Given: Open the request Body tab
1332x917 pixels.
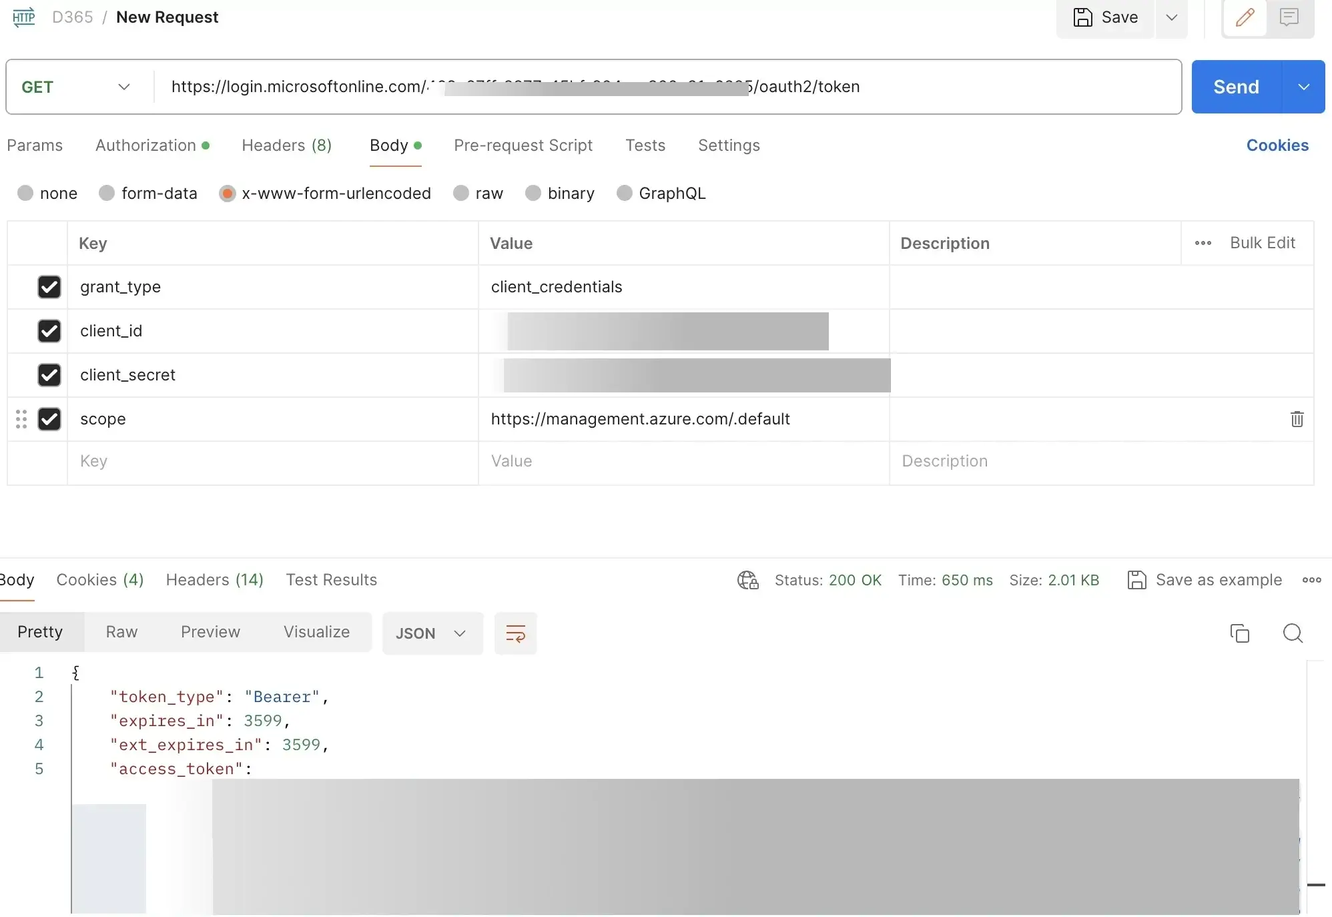Looking at the screenshot, I should (395, 145).
